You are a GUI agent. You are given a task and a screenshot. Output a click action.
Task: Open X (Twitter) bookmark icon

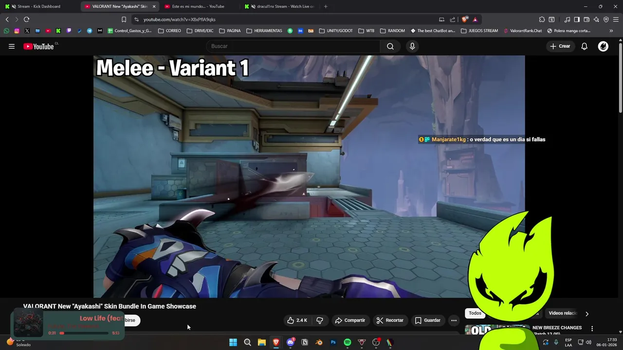[27, 31]
